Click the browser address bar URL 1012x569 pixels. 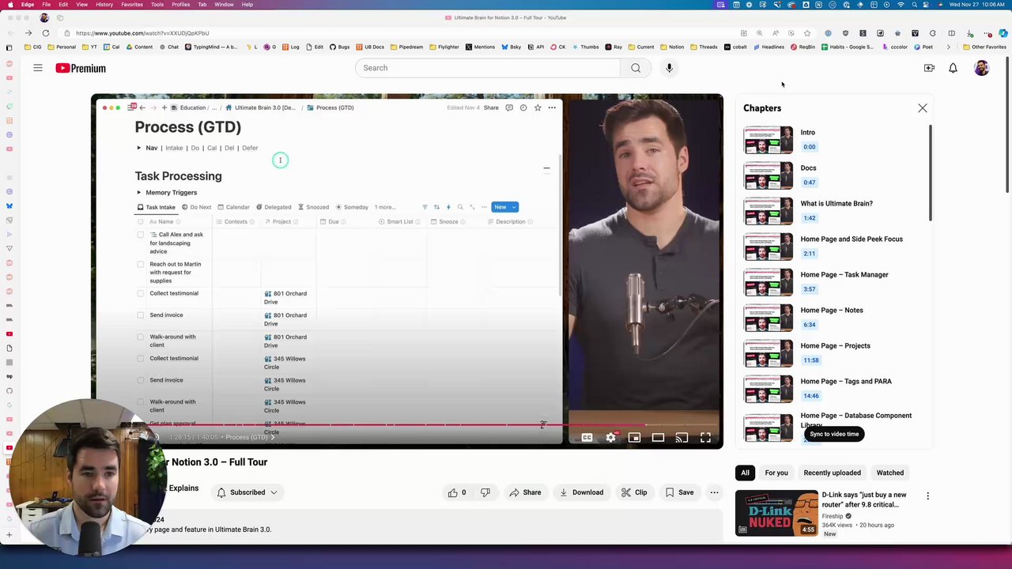coord(142,33)
